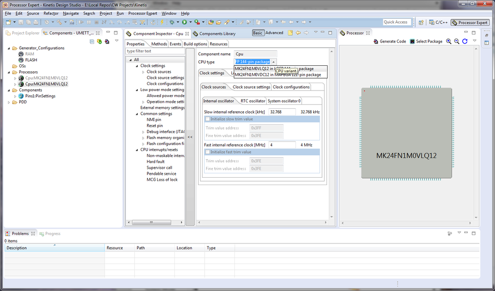The height and width of the screenshot is (291, 495).
Task: Click the Generate Code icon in Processor view
Action: coord(376,42)
